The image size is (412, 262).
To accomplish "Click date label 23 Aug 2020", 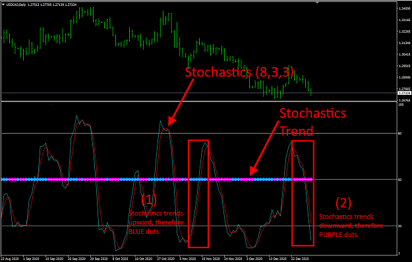I will tap(10, 259).
